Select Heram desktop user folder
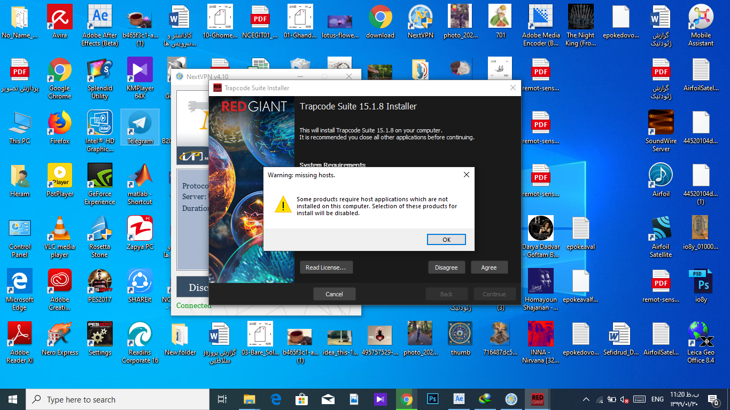Viewport: 730px width, 410px height. tap(20, 180)
